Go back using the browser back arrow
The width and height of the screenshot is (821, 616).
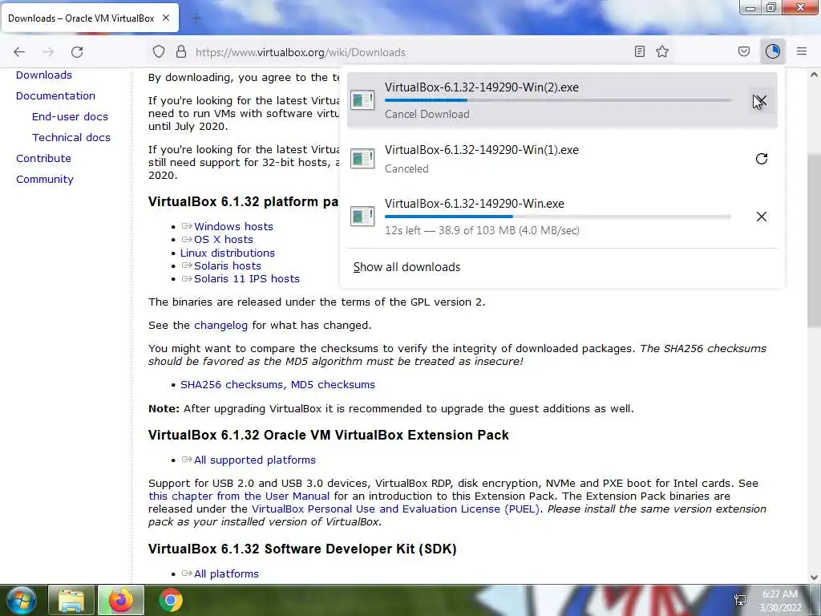(x=19, y=52)
